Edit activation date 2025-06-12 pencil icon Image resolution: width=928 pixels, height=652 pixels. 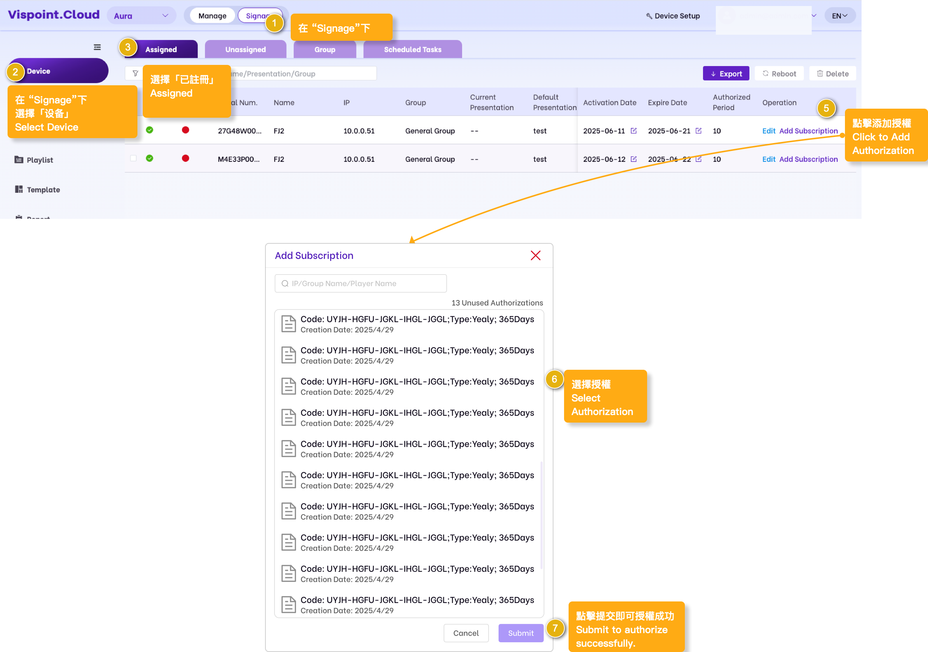coord(634,159)
